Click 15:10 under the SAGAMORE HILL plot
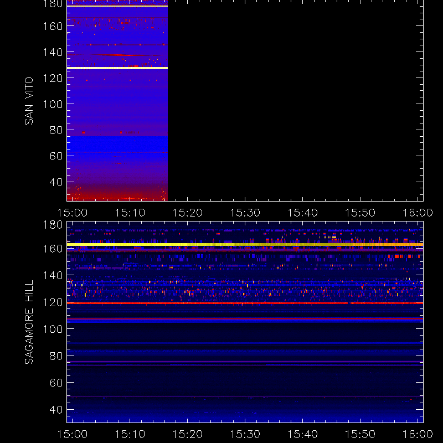 (x=130, y=434)
